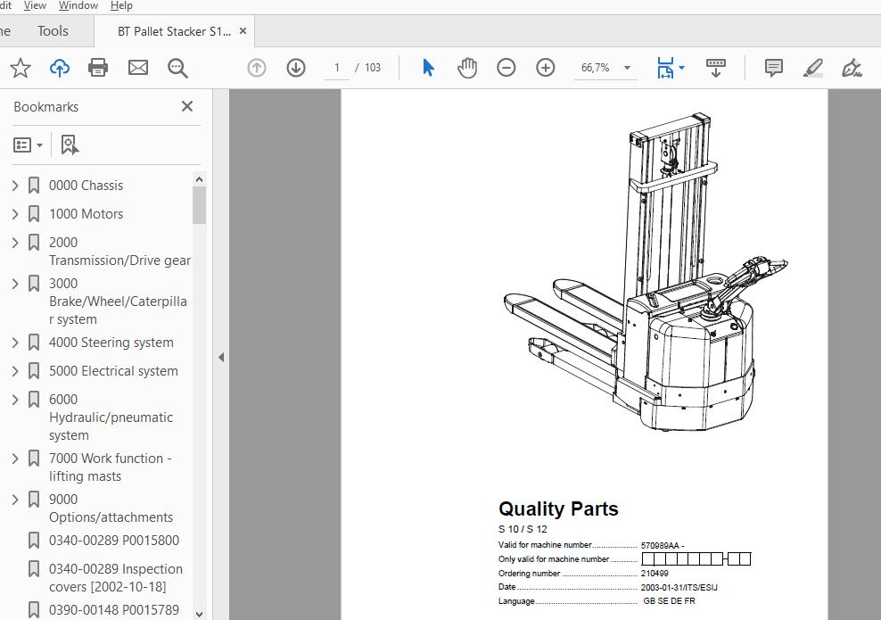Open the zoom level dropdown
Screen dimensions: 881x620
627,68
